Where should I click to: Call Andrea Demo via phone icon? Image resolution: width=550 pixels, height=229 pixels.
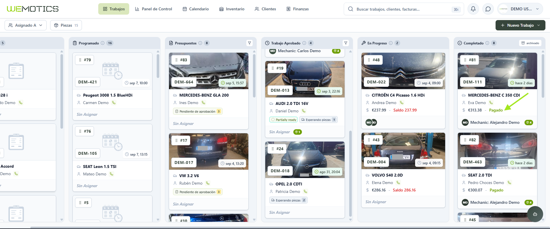[402, 103]
